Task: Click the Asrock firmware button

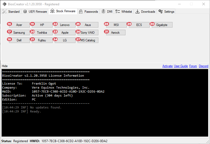Action: pyautogui.click(x=116, y=32)
